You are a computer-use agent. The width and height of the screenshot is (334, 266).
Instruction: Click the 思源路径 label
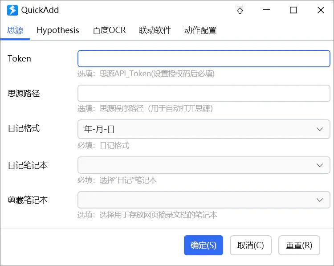coord(24,94)
